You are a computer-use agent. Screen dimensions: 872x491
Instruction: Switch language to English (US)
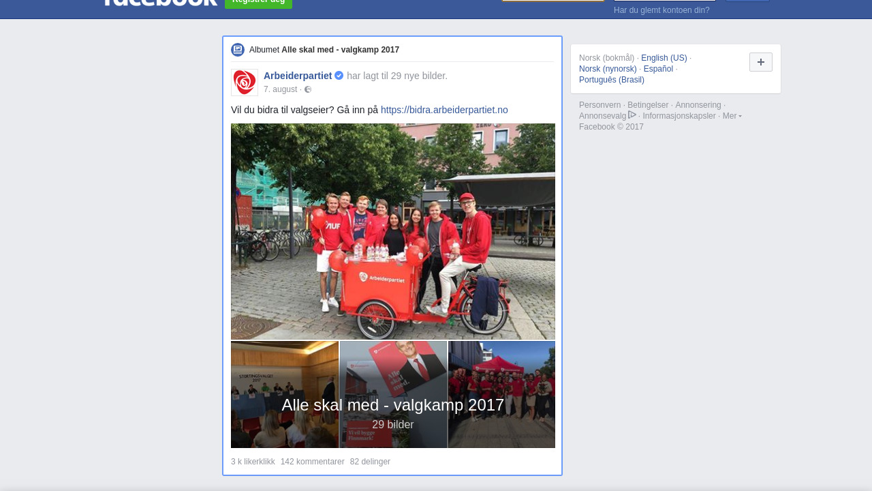pos(664,58)
